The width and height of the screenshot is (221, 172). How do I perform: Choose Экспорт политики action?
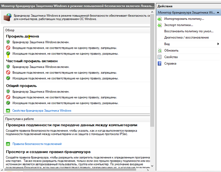pos(179,25)
